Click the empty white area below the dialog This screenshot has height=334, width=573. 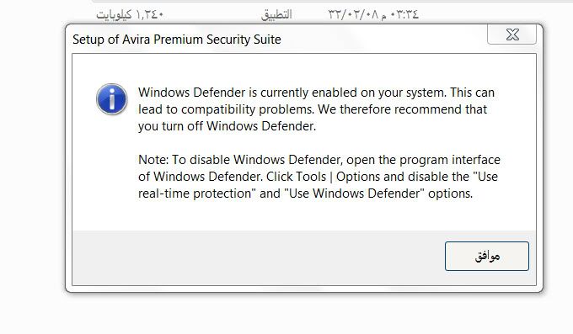[286, 314]
